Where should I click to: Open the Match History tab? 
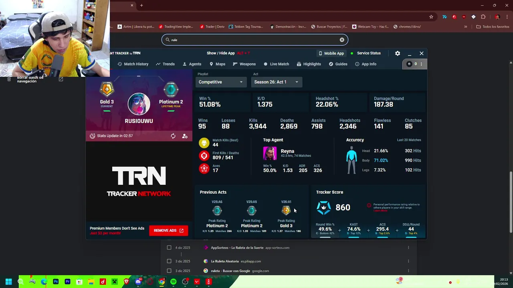133,64
